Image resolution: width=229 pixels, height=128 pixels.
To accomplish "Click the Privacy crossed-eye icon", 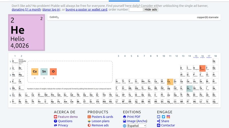I will [56, 125].
